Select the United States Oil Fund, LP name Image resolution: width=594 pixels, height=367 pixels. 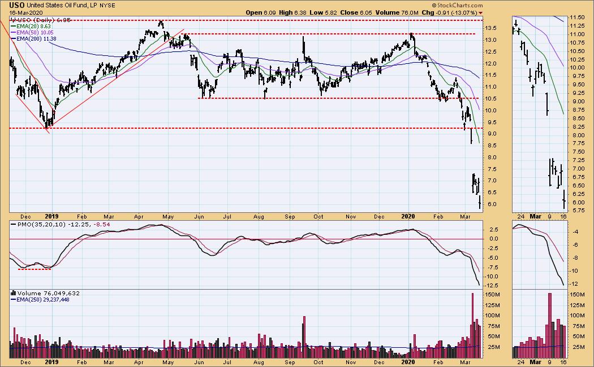coord(62,5)
